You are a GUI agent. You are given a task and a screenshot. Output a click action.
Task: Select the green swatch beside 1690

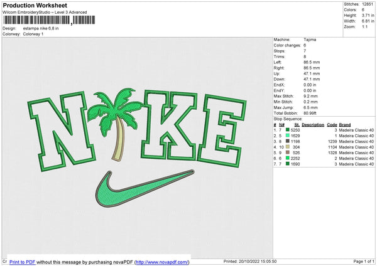(x=288, y=164)
